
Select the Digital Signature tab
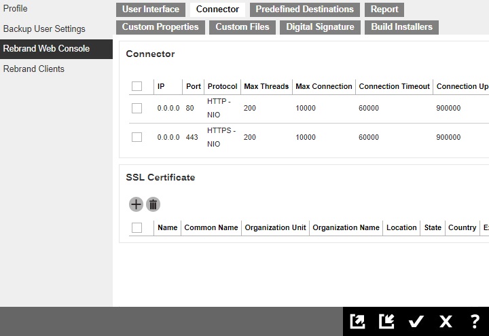(x=320, y=27)
